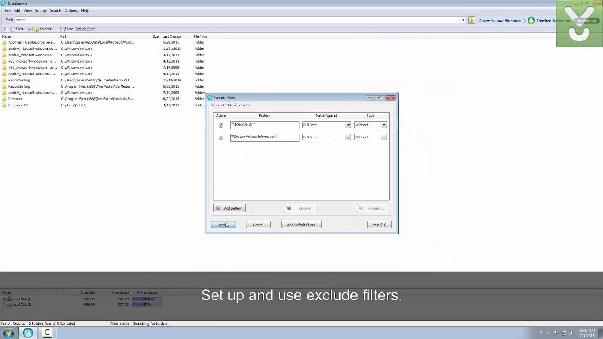Select RecordSetting dated 11/13/2014

[x=19, y=80]
